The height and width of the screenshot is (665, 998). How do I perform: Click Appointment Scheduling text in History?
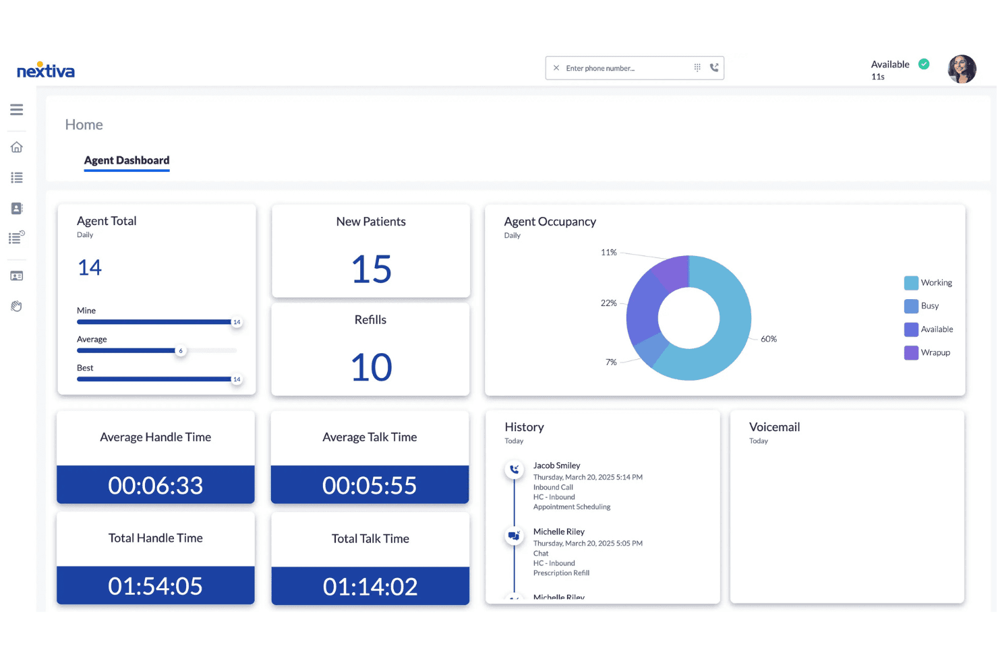click(x=572, y=507)
